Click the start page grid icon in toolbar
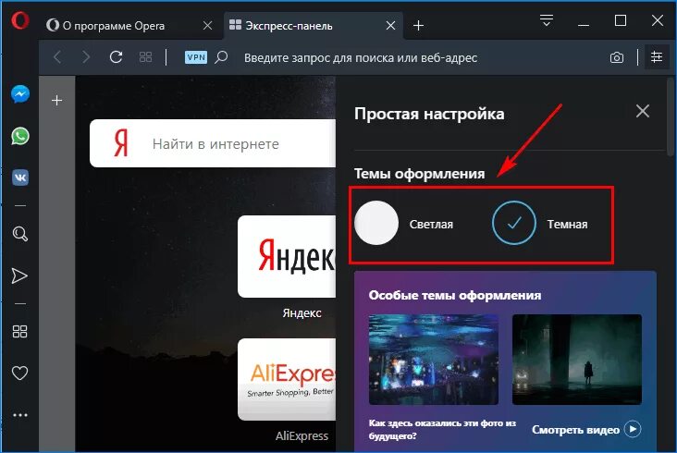The width and height of the screenshot is (677, 453). click(145, 57)
